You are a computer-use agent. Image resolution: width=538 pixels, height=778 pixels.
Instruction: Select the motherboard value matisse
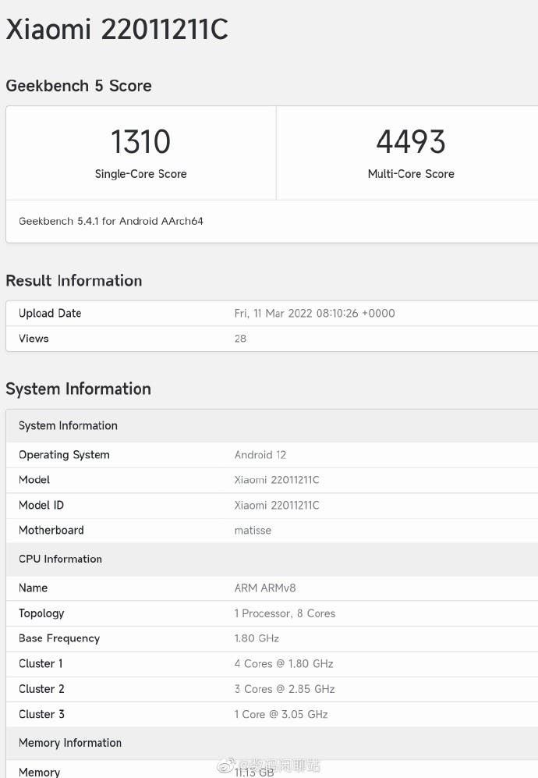(x=253, y=531)
